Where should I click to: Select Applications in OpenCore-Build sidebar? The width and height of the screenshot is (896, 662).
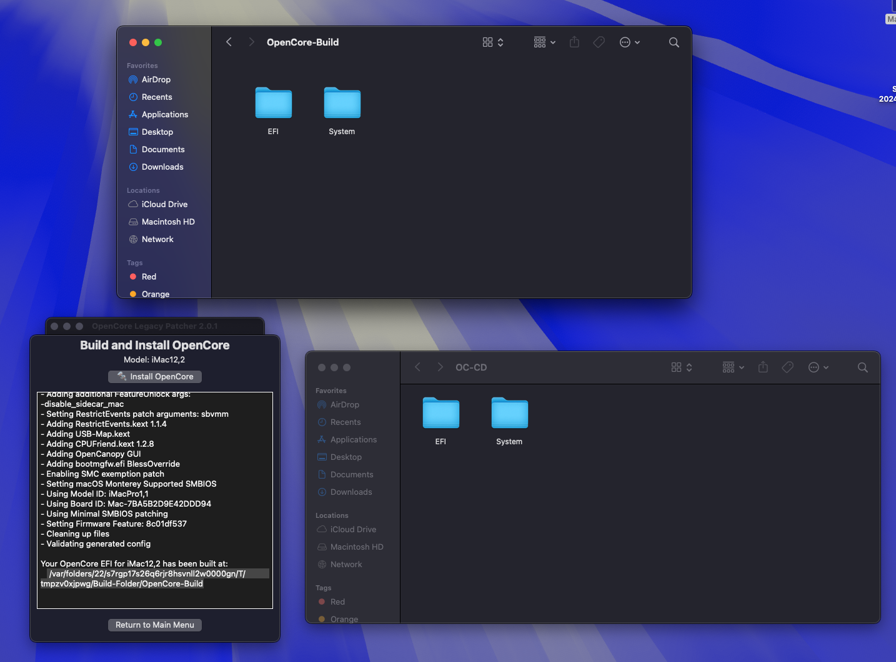(164, 114)
